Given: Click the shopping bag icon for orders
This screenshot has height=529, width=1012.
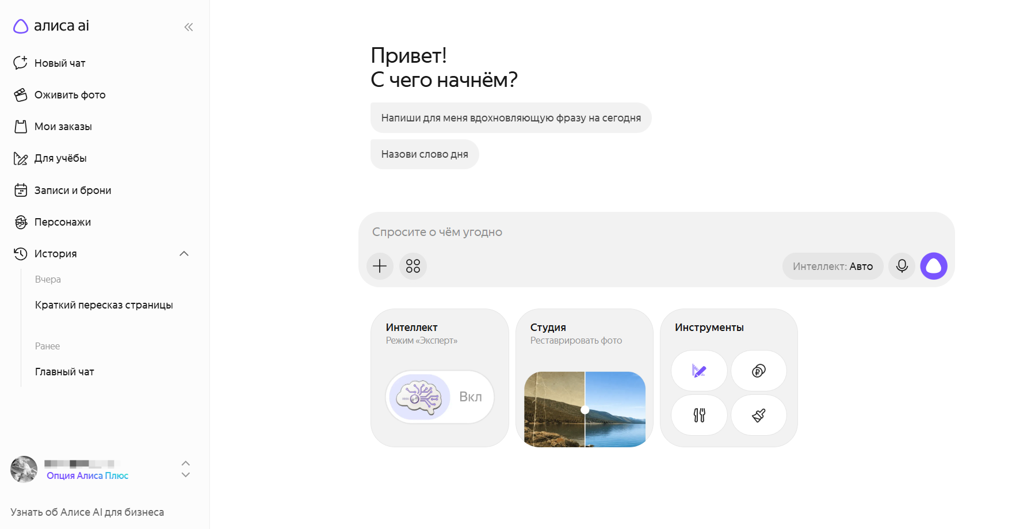Looking at the screenshot, I should [x=21, y=127].
